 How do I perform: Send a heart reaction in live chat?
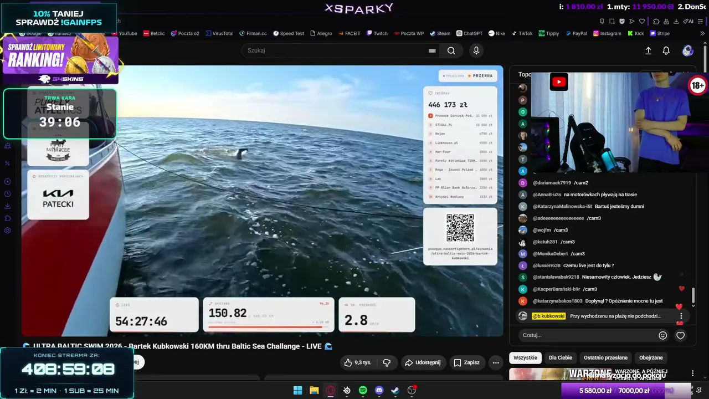pos(681,335)
